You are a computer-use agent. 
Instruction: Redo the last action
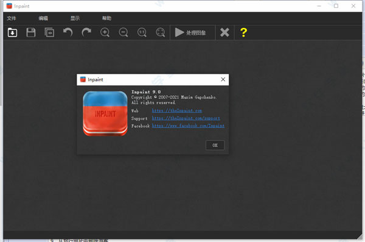pos(86,32)
